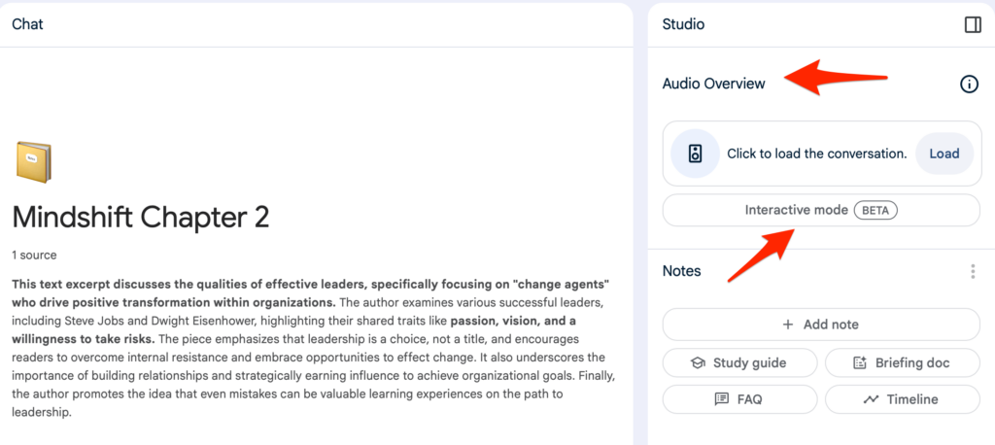Start Interactive mode BETA

pyautogui.click(x=821, y=210)
